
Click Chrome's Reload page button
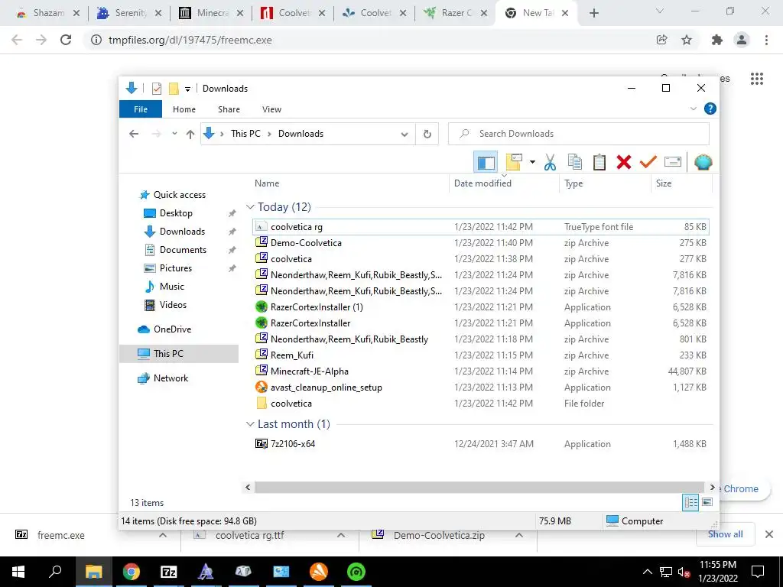click(x=66, y=40)
